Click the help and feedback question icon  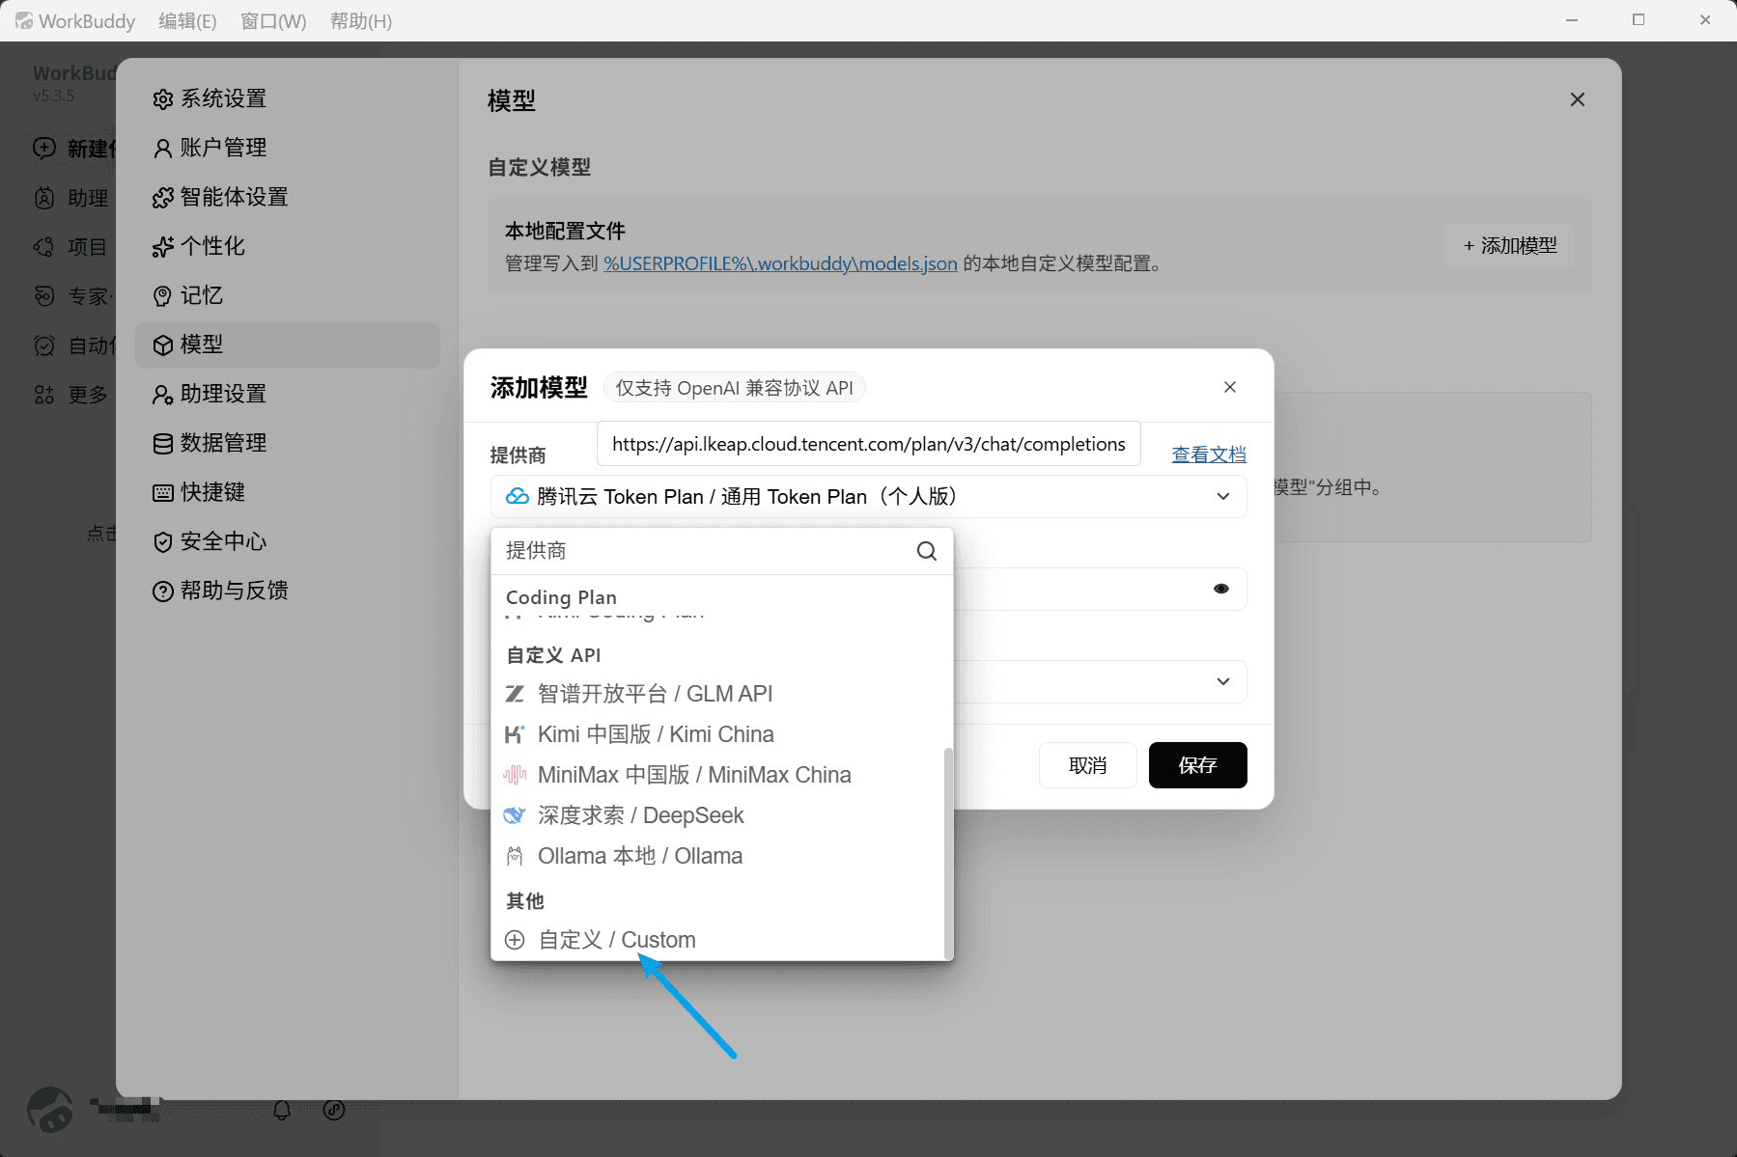(x=163, y=592)
